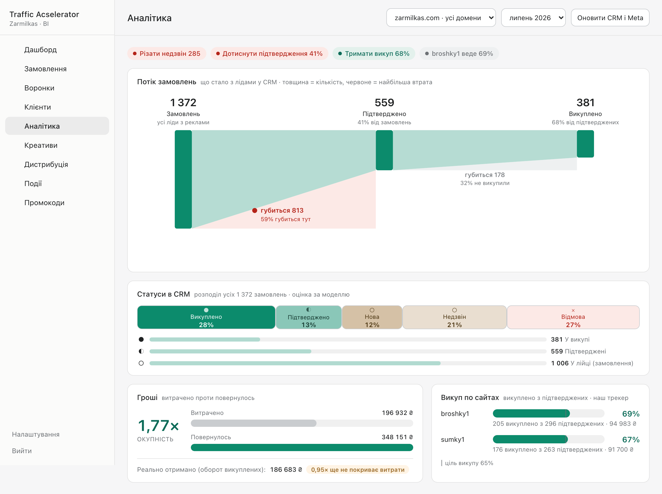Click the red dot next to губиться 813
Image resolution: width=662 pixels, height=494 pixels.
pos(255,211)
